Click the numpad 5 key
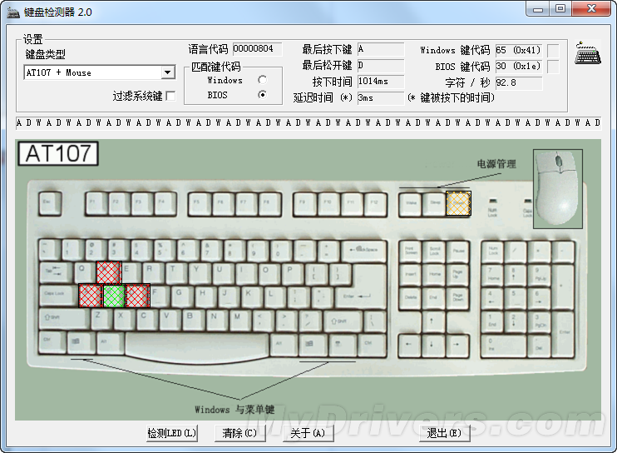 (516, 299)
